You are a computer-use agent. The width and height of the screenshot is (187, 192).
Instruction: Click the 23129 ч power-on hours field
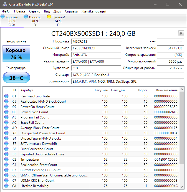(x=170, y=68)
